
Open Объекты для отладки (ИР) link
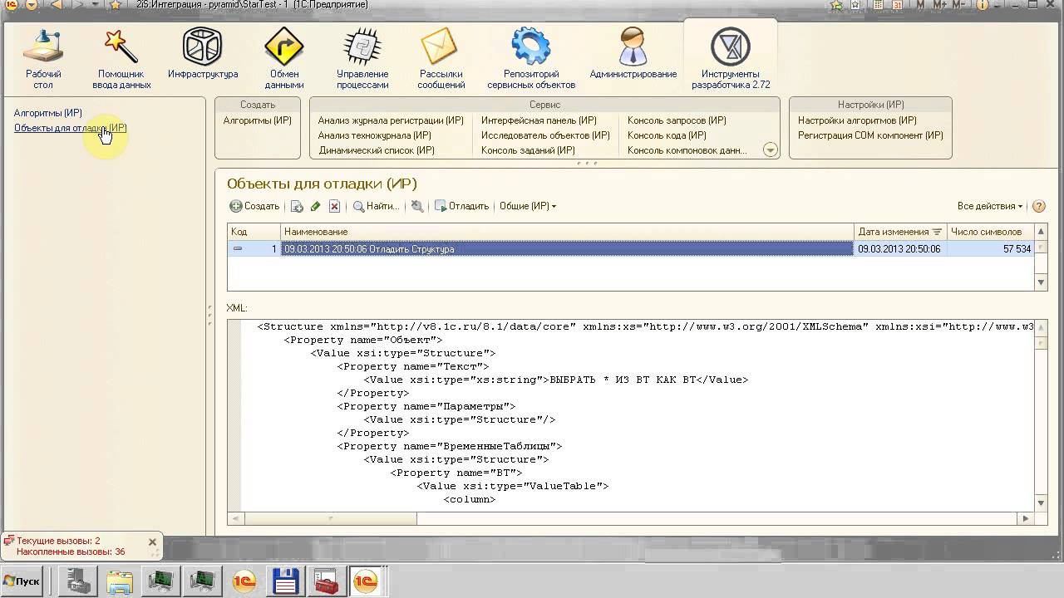(x=70, y=128)
